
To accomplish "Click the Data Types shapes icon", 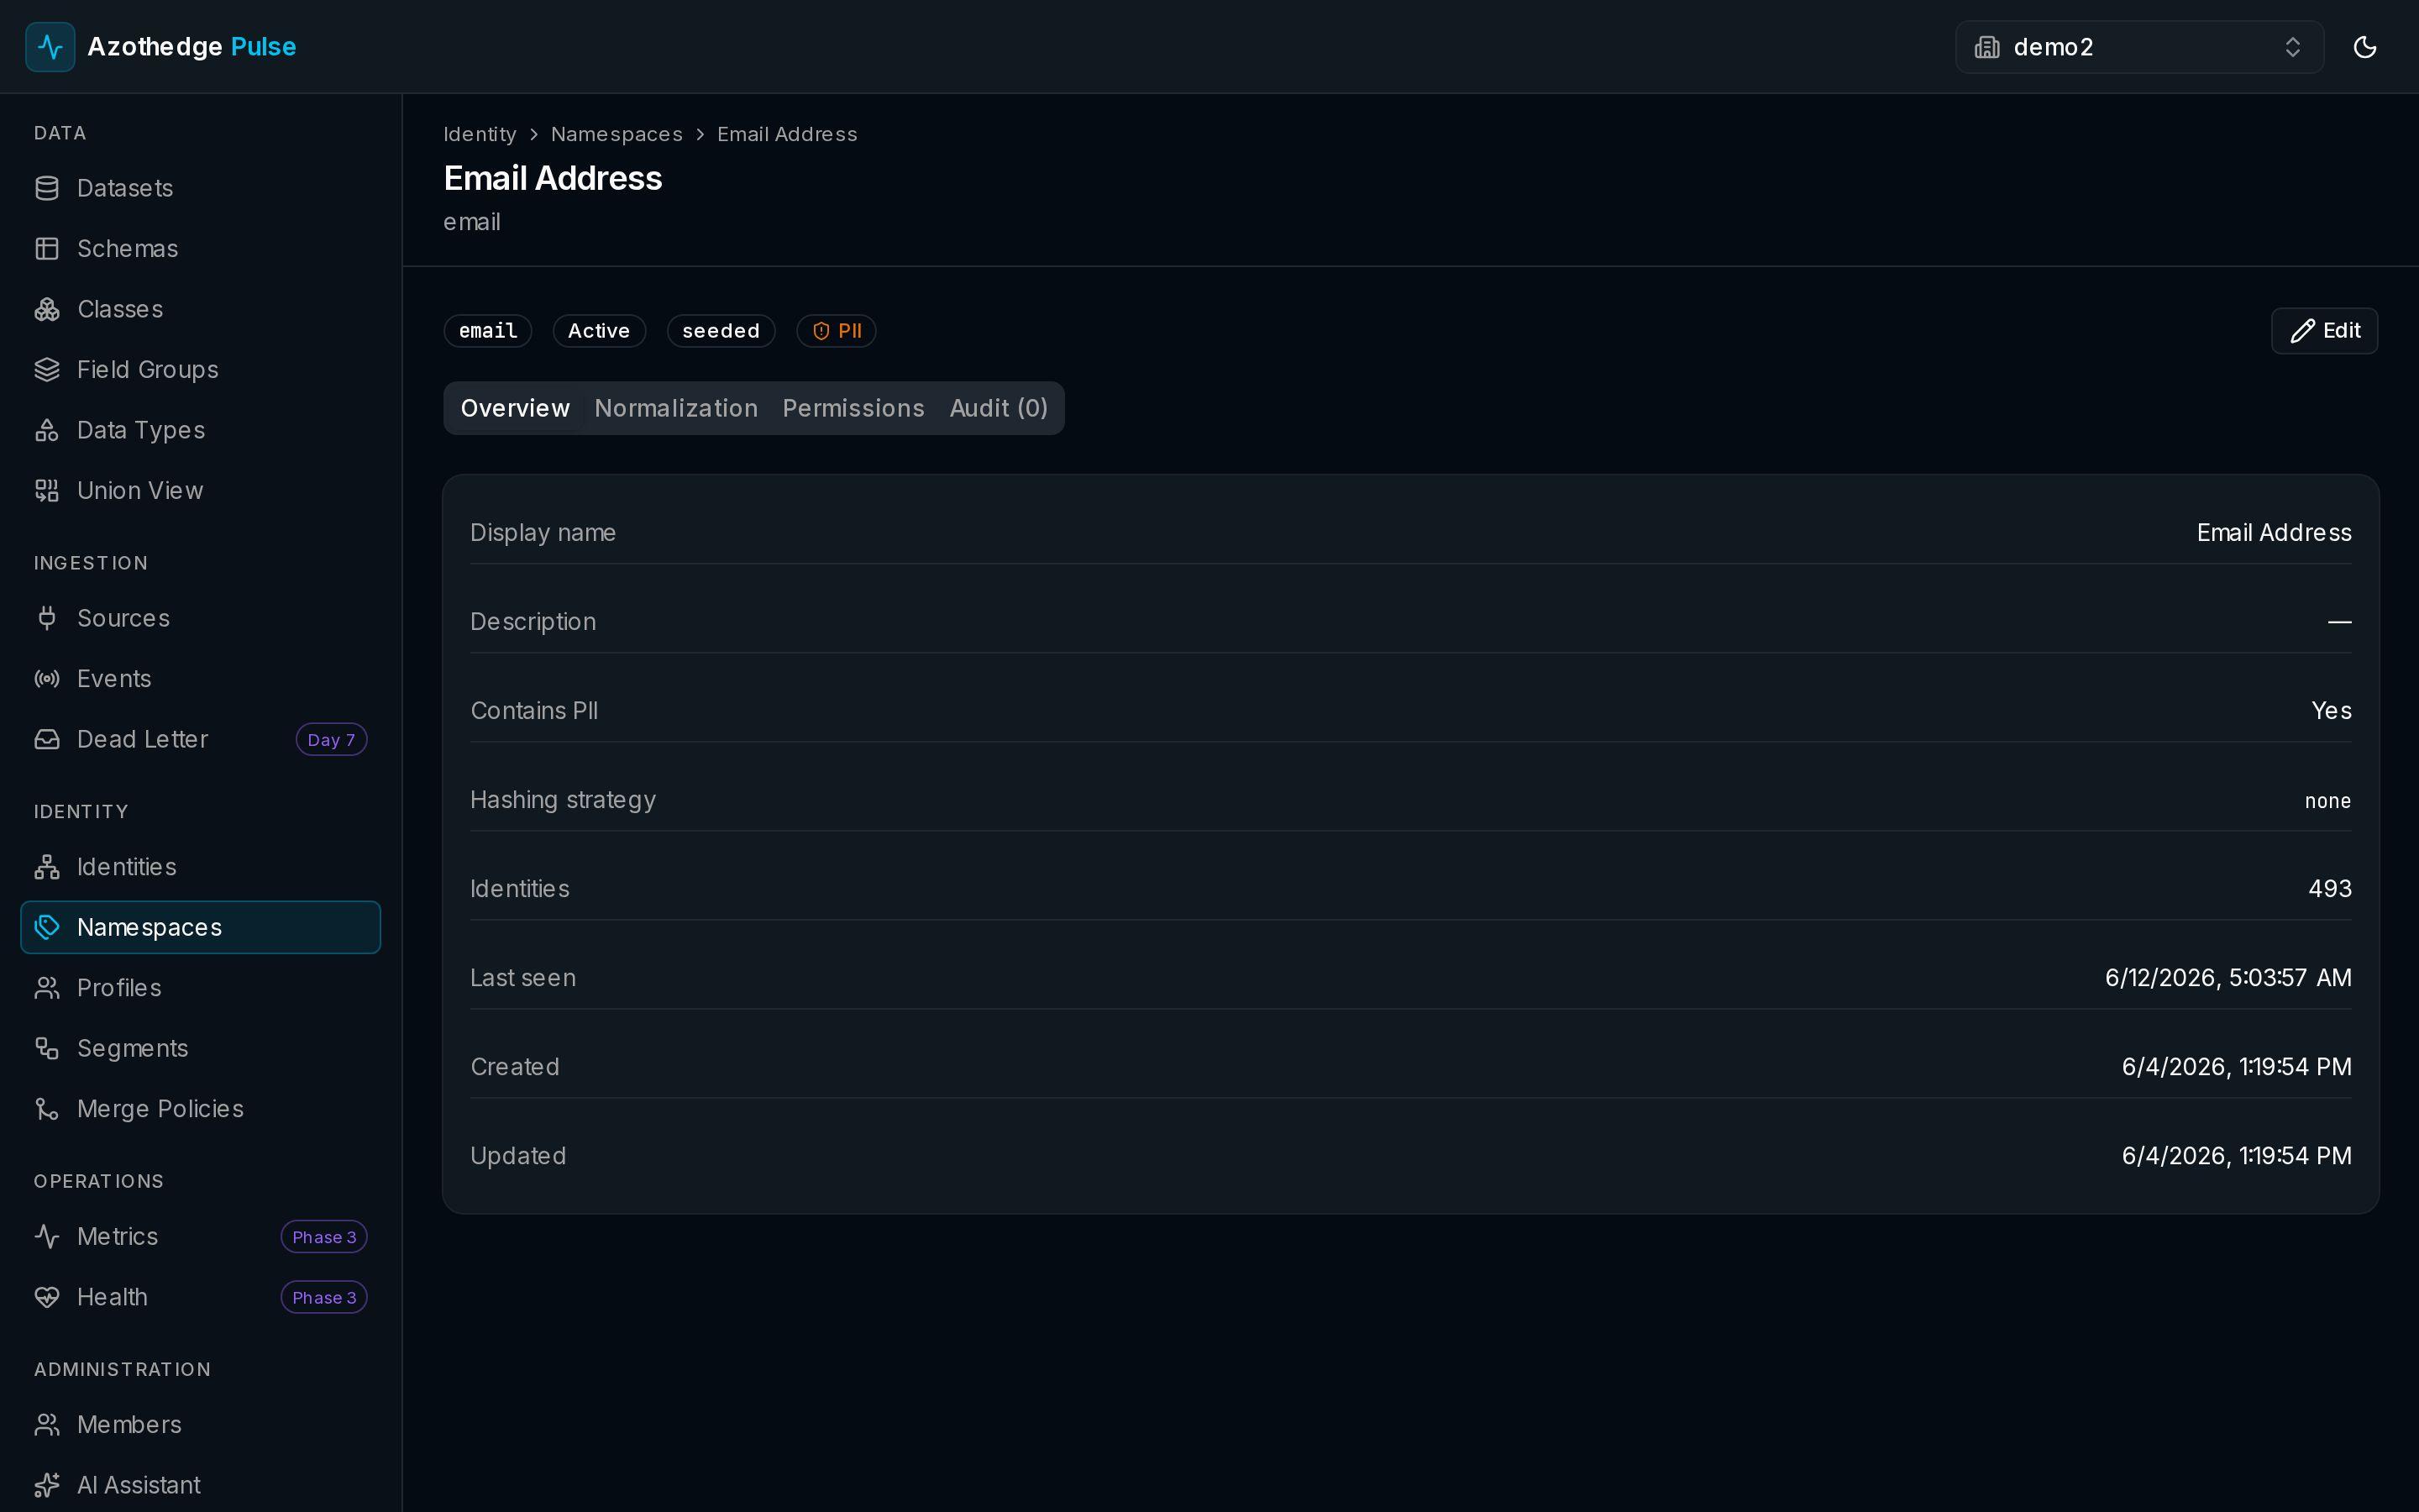I will 47,430.
